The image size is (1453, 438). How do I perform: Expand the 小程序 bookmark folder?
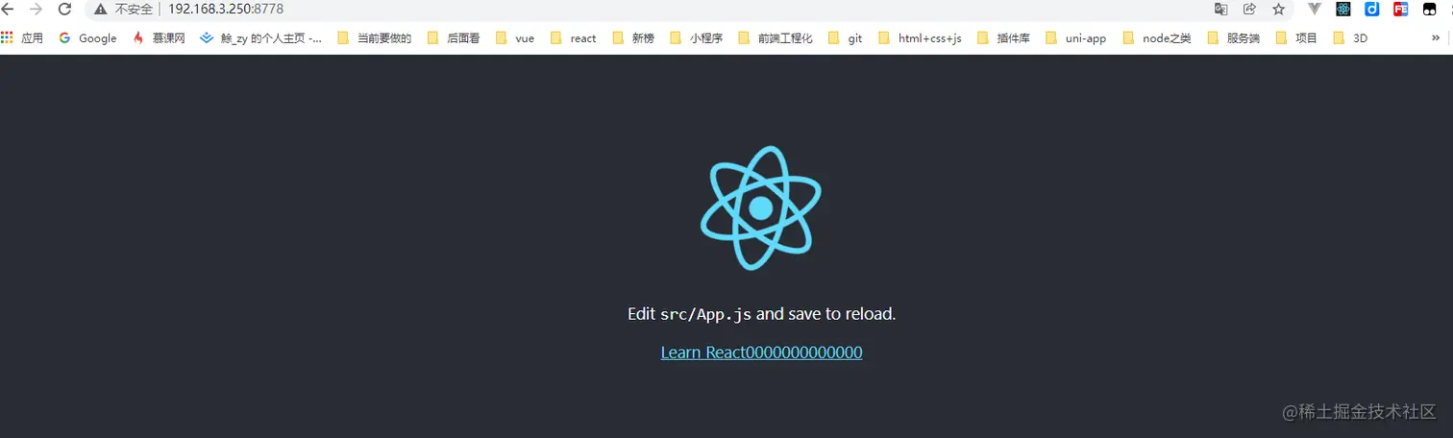(697, 38)
